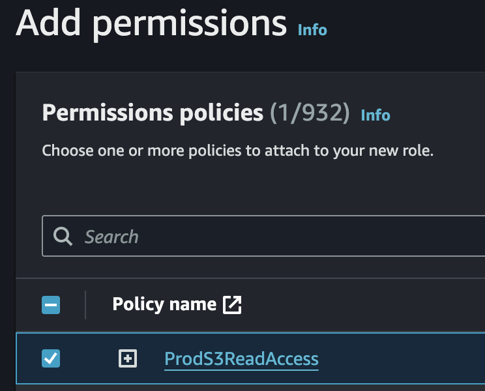Click the 'Choose one or more policies' description
The width and height of the screenshot is (485, 391).
[x=237, y=151]
